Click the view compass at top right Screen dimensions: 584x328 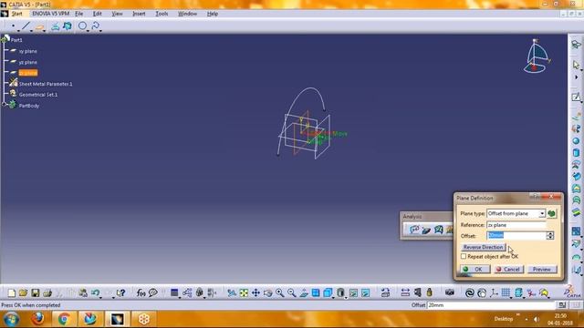tap(537, 56)
